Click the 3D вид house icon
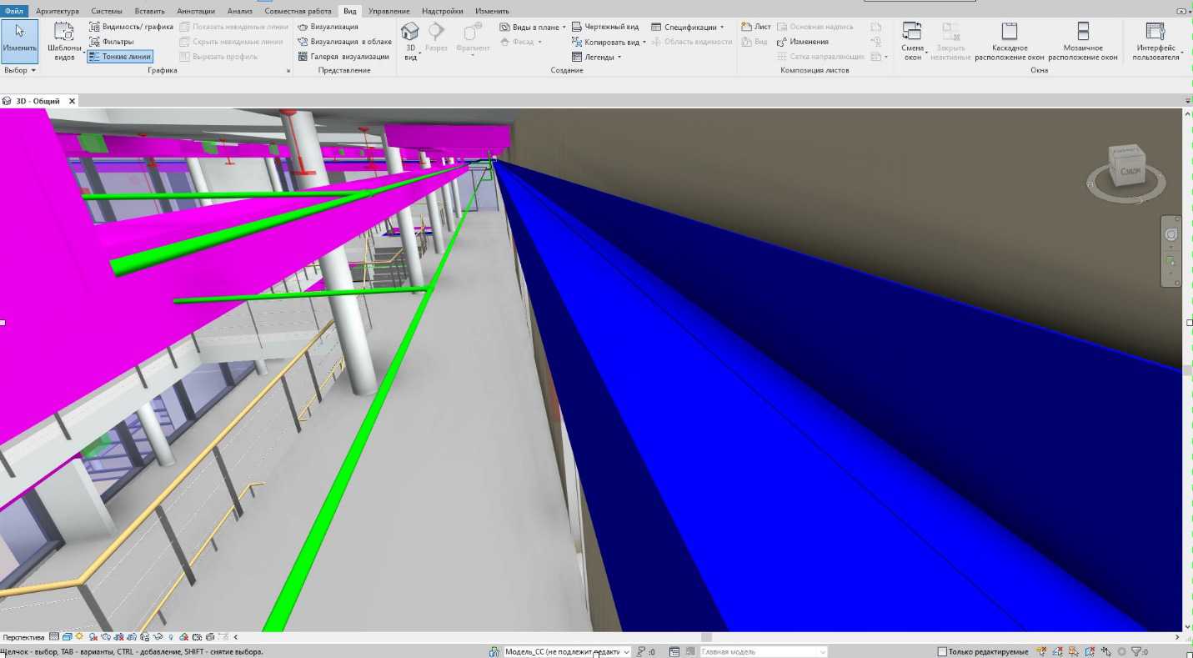This screenshot has width=1193, height=658. pos(409,32)
